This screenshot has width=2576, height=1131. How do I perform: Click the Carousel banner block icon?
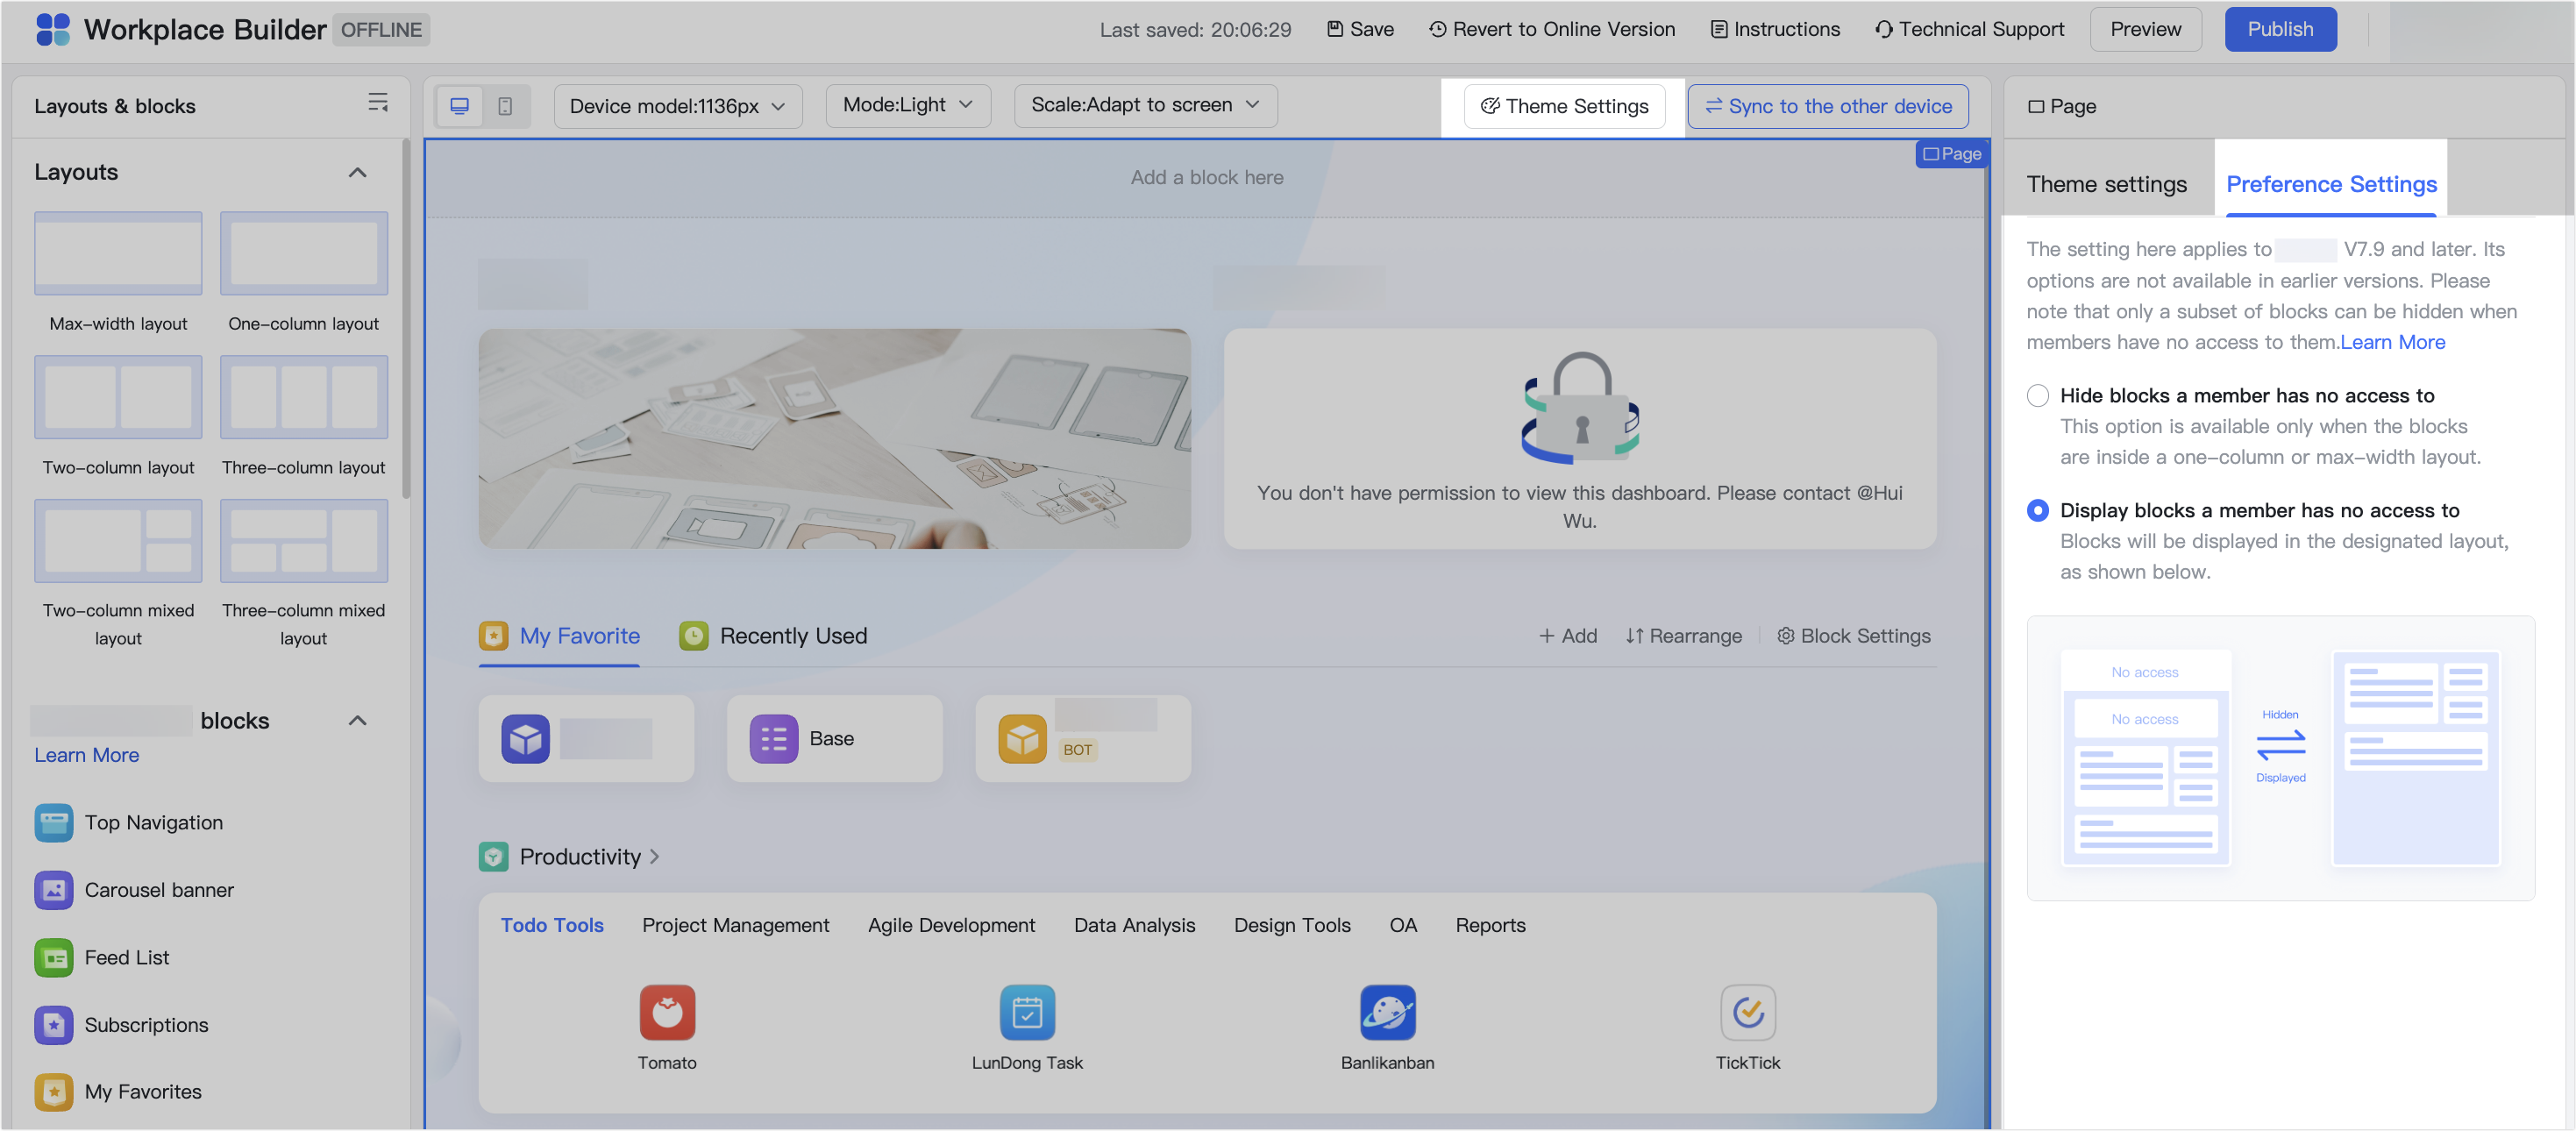pos(54,889)
